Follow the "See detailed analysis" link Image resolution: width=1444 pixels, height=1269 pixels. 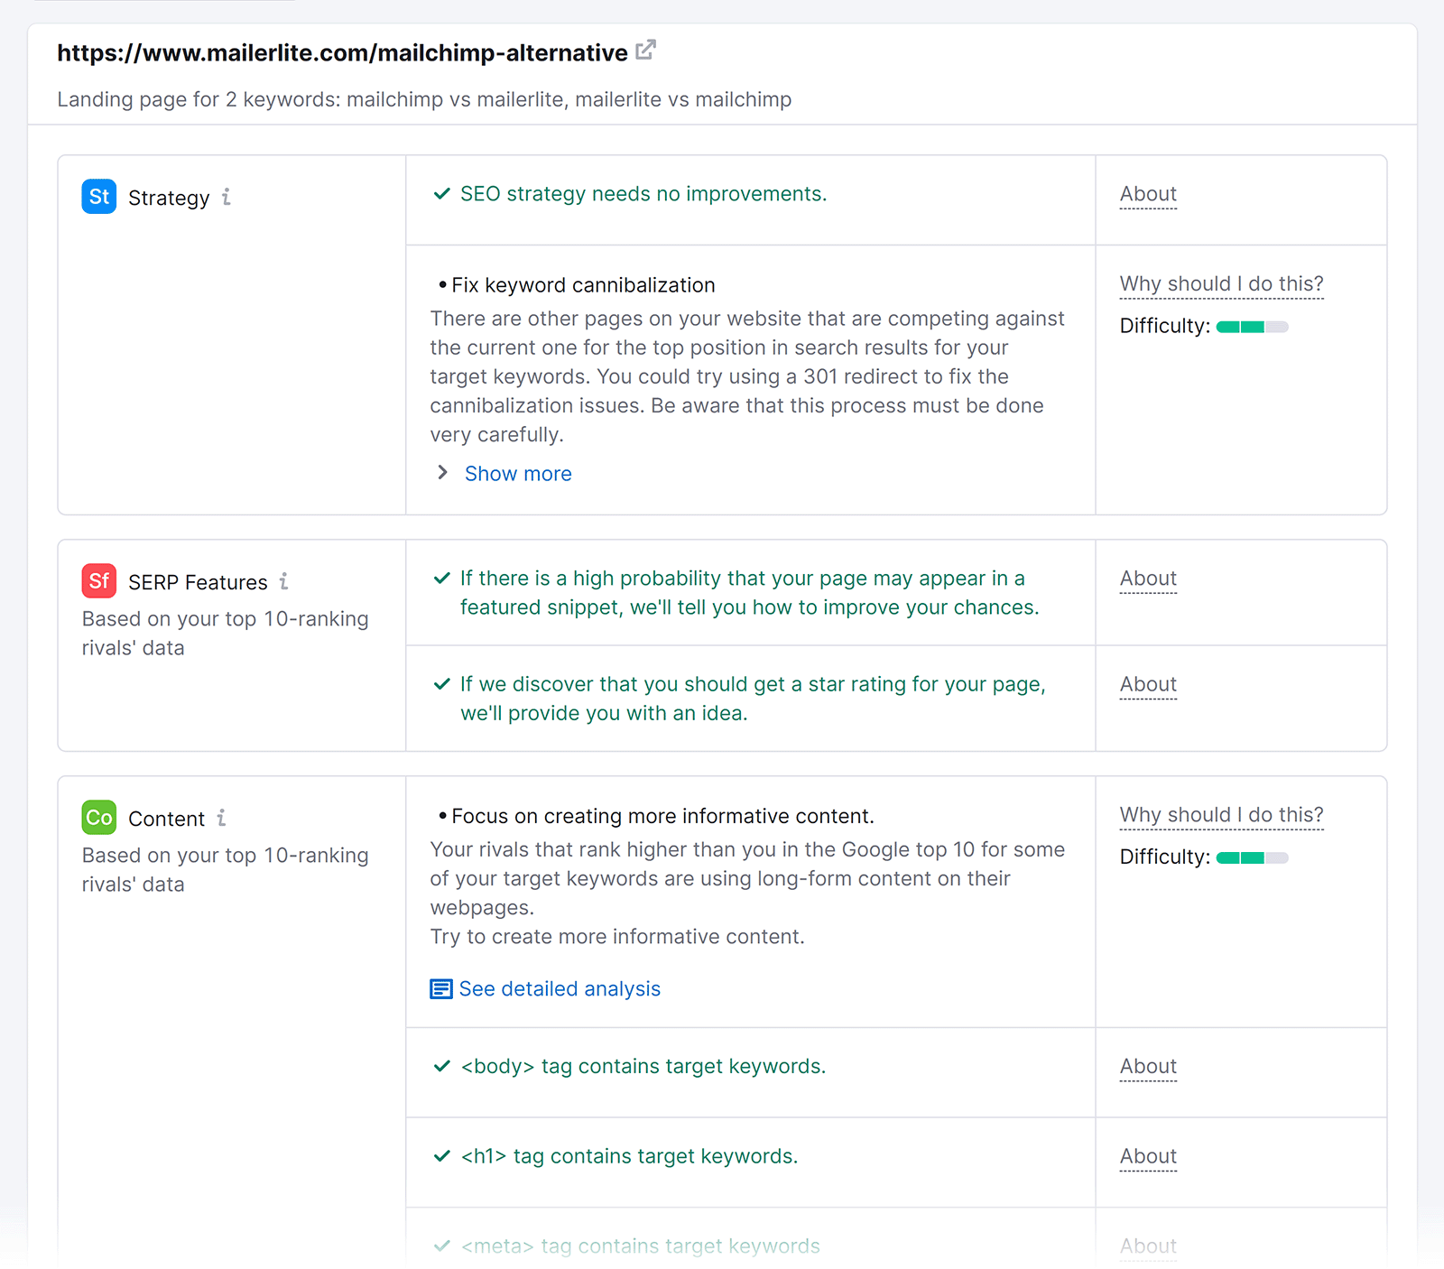click(560, 988)
